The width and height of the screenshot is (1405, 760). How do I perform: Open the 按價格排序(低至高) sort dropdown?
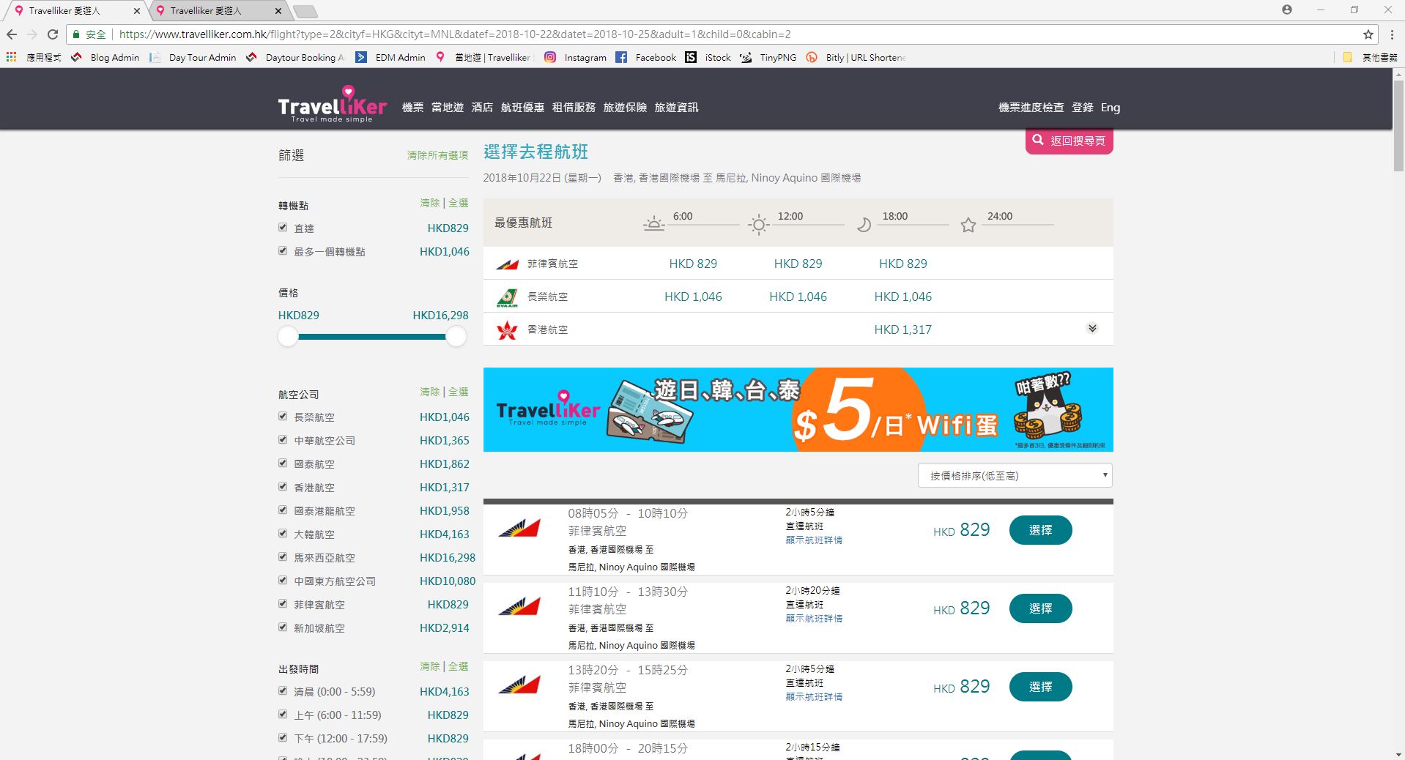click(1015, 476)
